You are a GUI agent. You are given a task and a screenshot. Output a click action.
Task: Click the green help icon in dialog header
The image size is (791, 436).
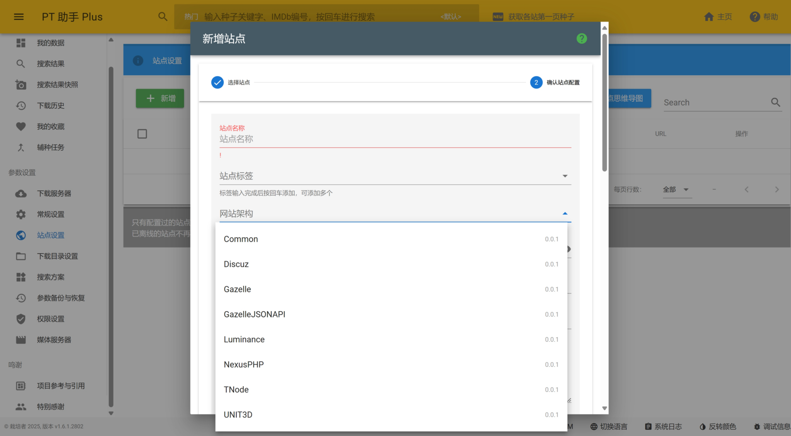point(581,39)
